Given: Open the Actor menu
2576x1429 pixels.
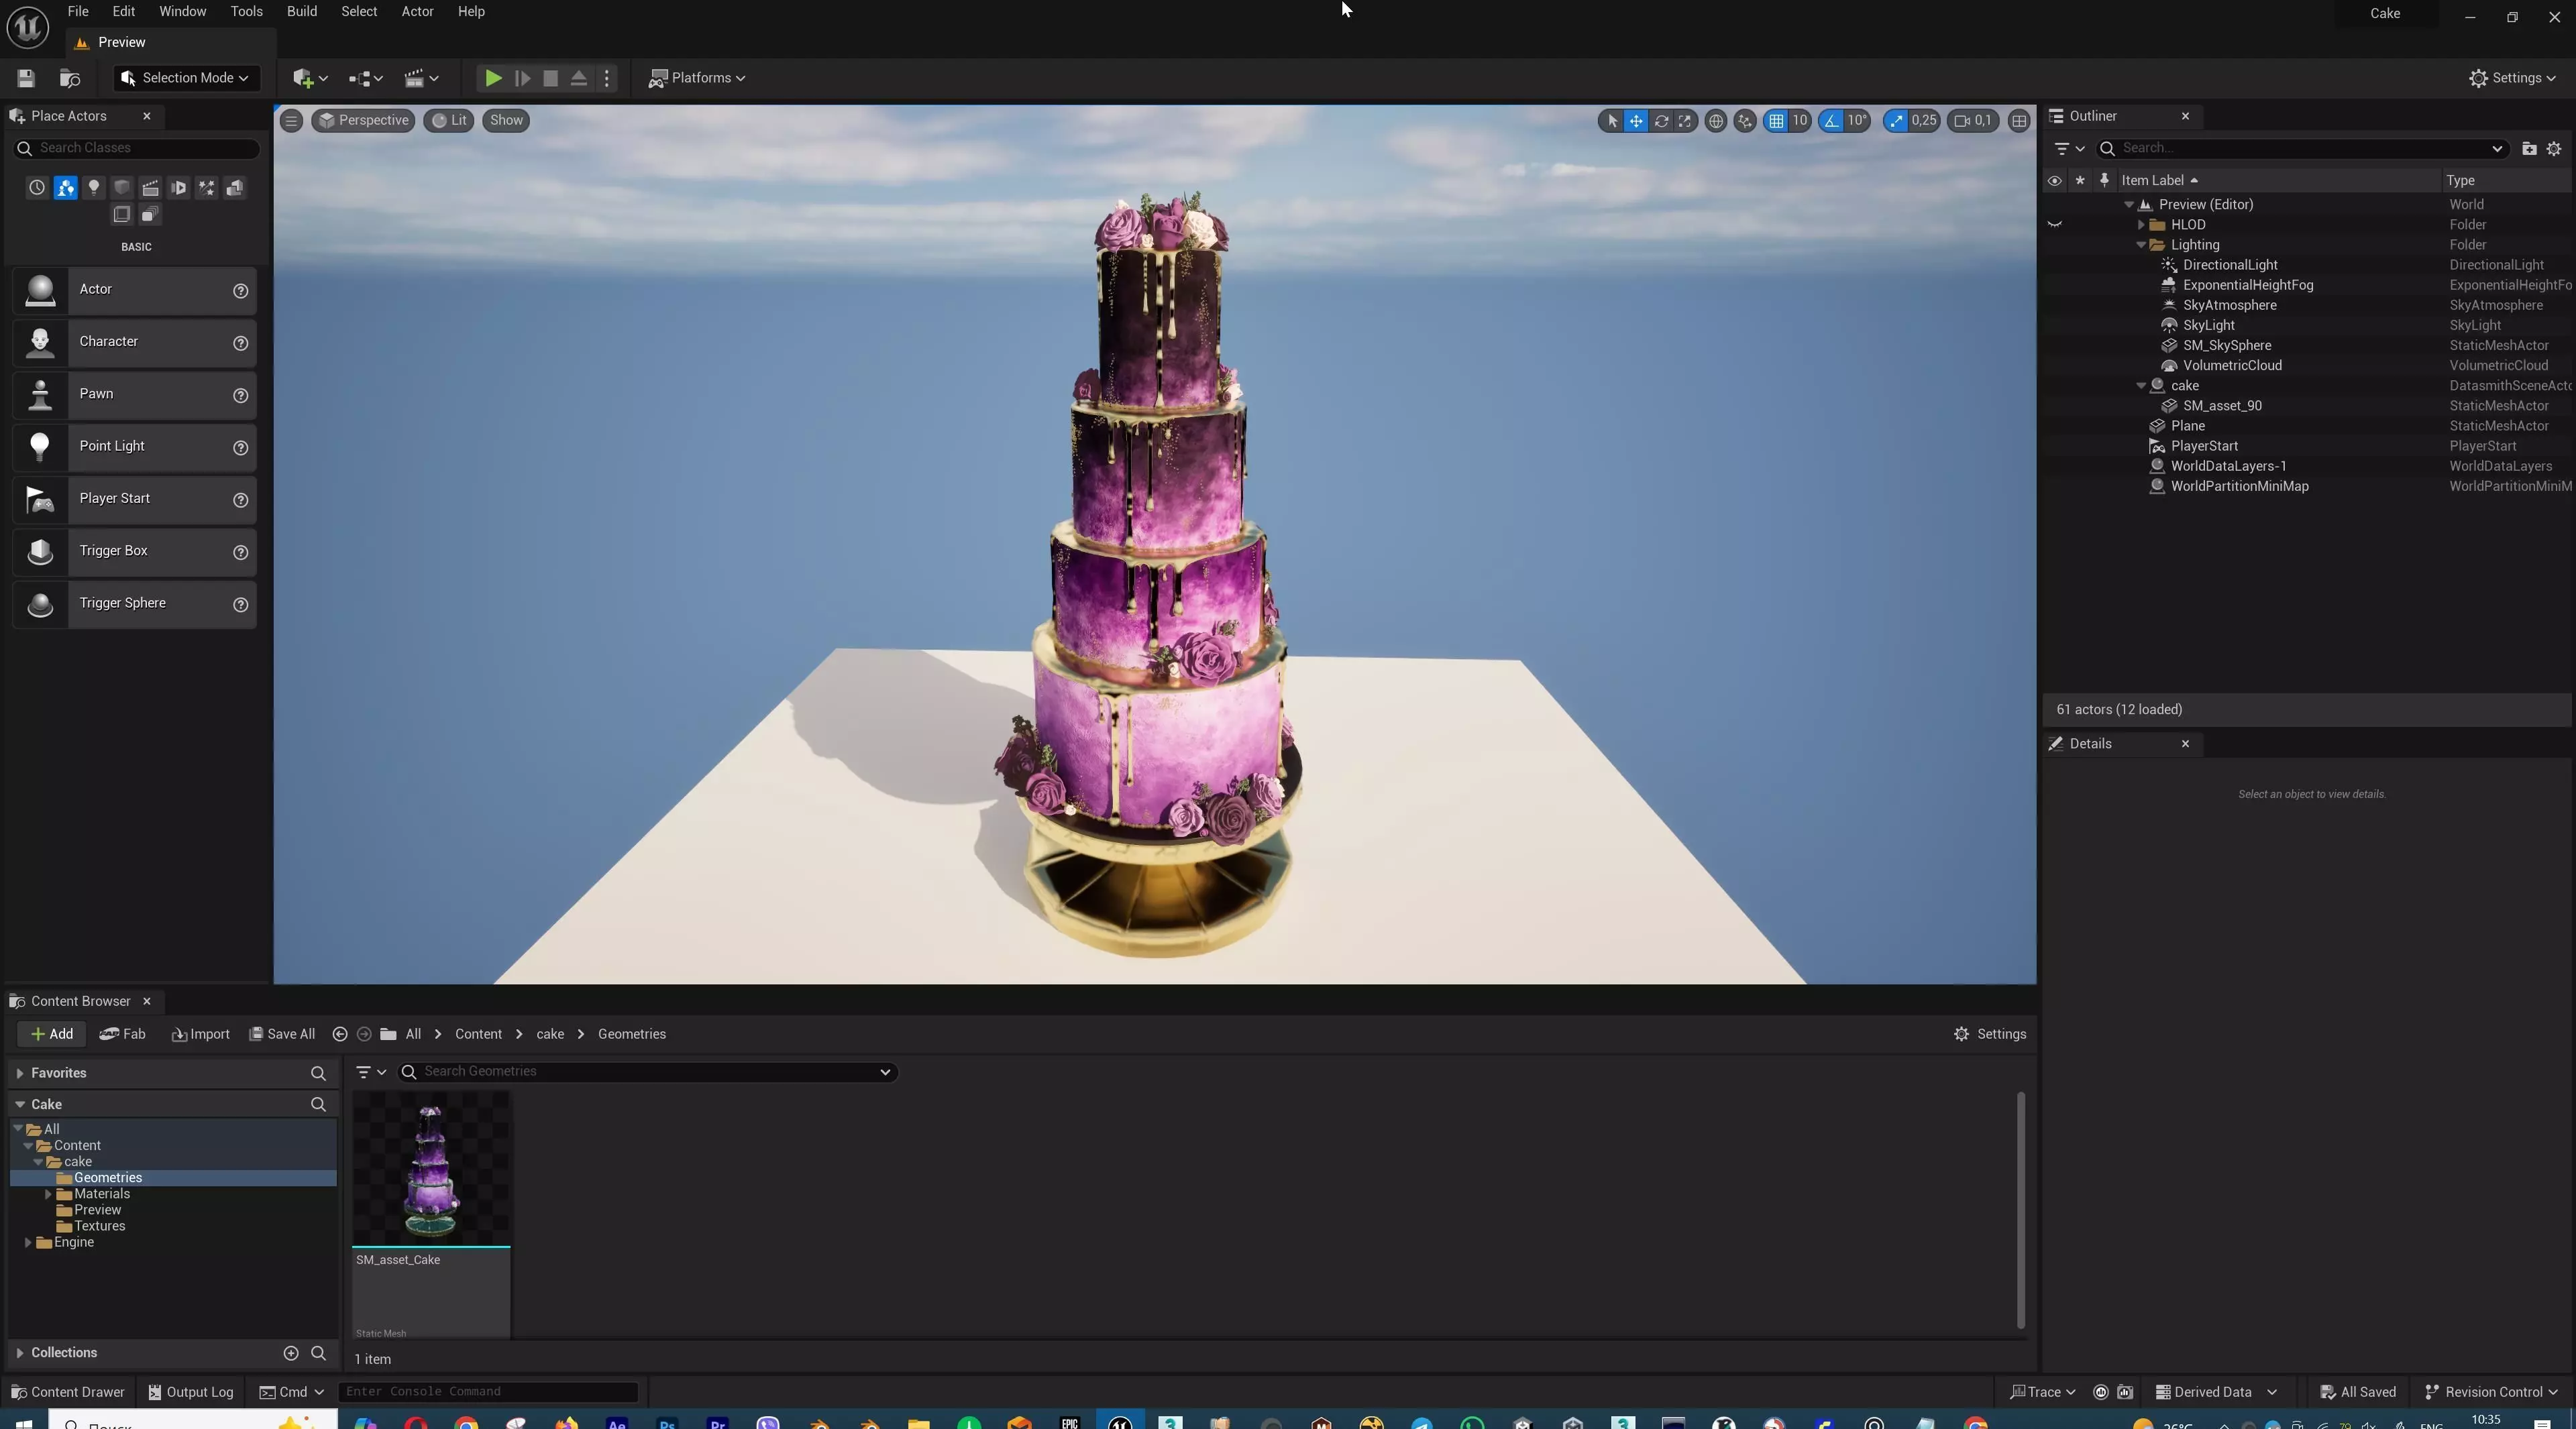Looking at the screenshot, I should [418, 12].
